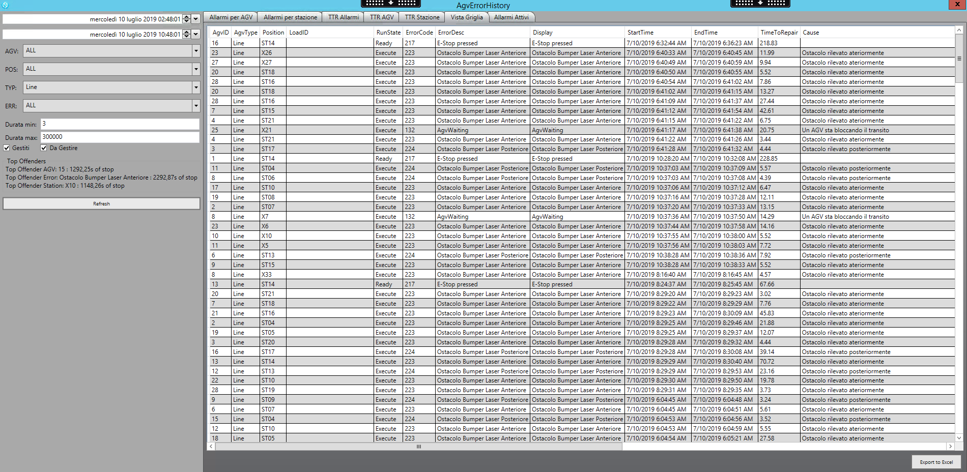Open the TTR Stazione tab
Image resolution: width=967 pixels, height=472 pixels.
(422, 17)
